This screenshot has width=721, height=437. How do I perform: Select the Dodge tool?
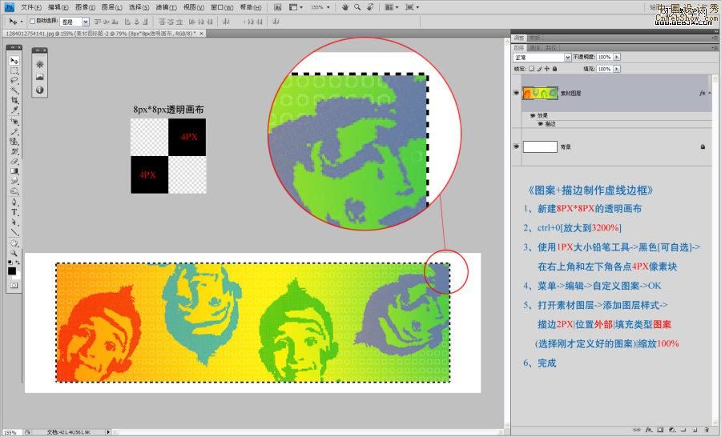(14, 190)
